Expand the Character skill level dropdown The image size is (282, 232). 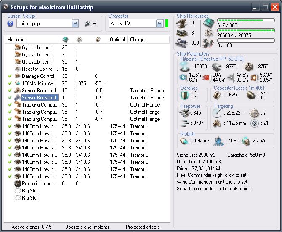click(x=159, y=24)
